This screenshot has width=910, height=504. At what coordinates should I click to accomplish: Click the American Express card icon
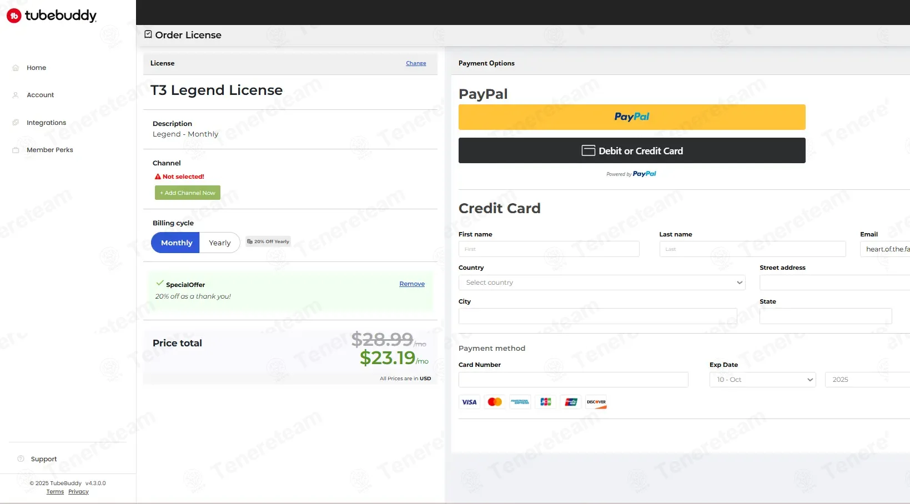point(520,402)
